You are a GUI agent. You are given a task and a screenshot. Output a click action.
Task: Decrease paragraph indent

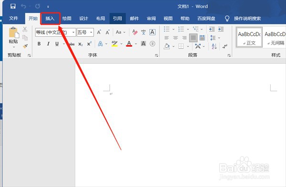click(x=212, y=29)
